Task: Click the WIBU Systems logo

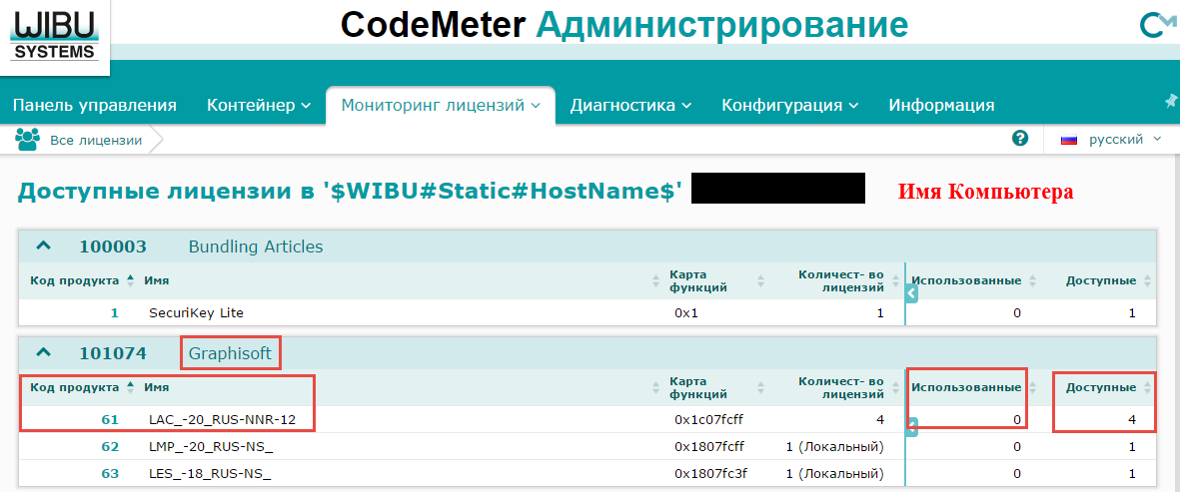Action: pyautogui.click(x=54, y=37)
